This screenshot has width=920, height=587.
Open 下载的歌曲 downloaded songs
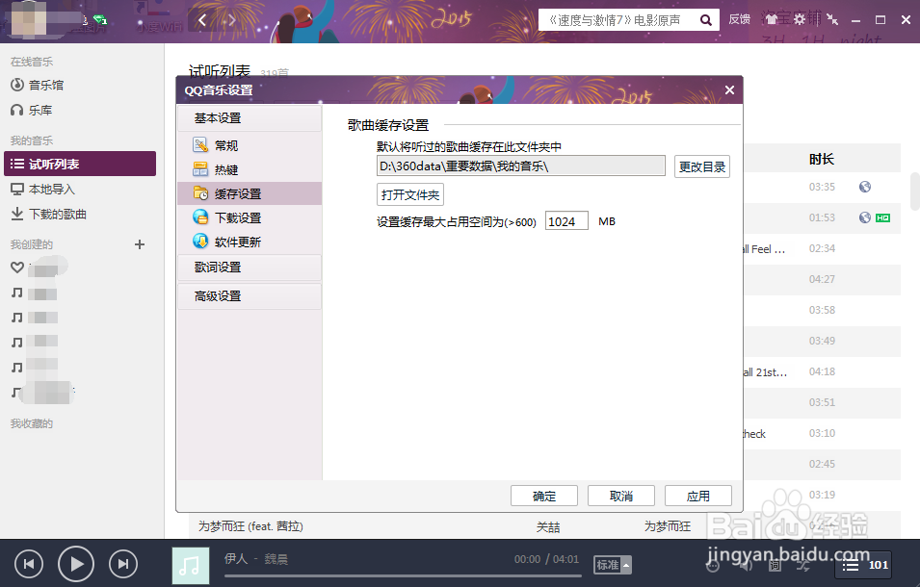click(49, 214)
